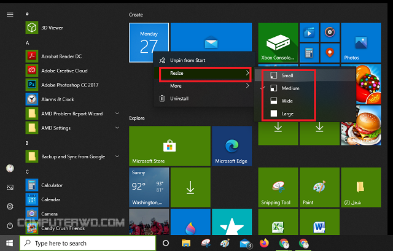
Task: Open Firefox from the taskbar
Action: [x=264, y=243]
